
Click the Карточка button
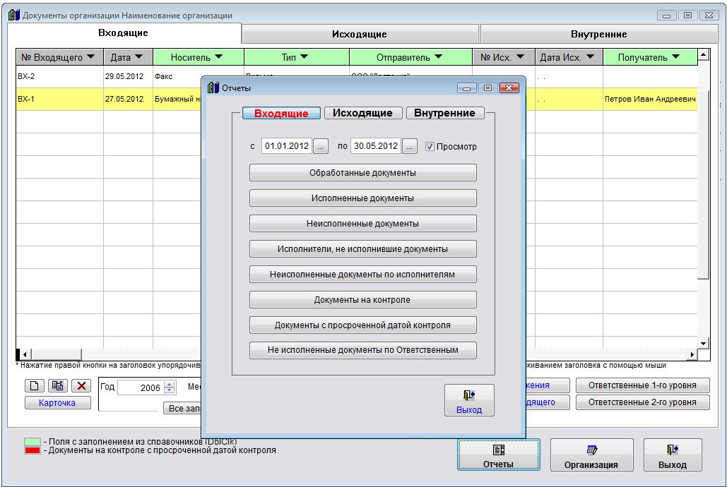click(57, 403)
